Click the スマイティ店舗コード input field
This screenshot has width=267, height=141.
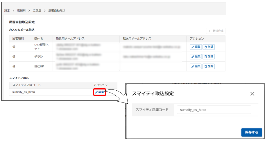click(214, 110)
